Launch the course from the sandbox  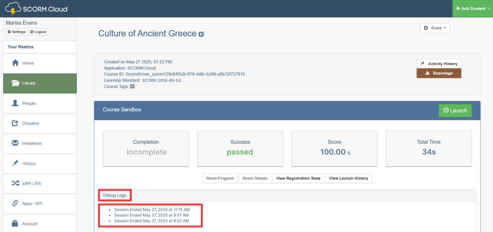click(x=455, y=110)
